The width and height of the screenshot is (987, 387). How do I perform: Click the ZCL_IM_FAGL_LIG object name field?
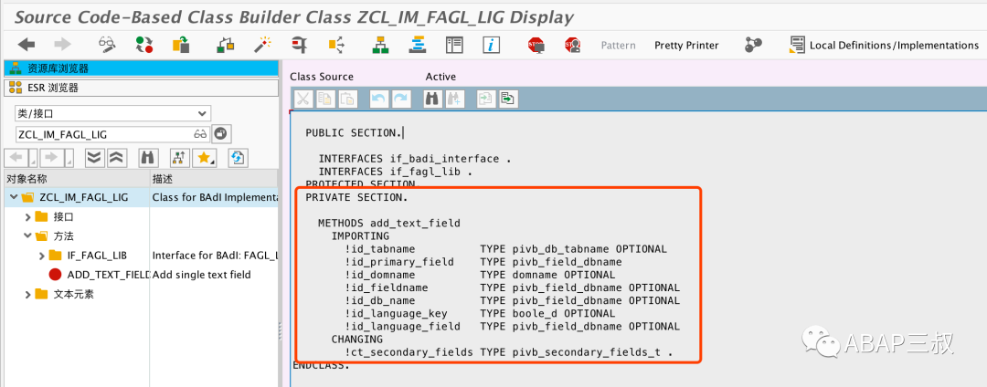(104, 134)
